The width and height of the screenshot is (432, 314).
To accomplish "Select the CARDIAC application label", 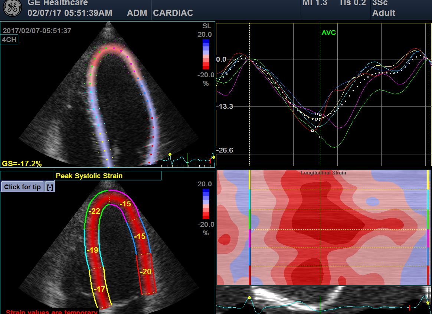I will pyautogui.click(x=173, y=13).
